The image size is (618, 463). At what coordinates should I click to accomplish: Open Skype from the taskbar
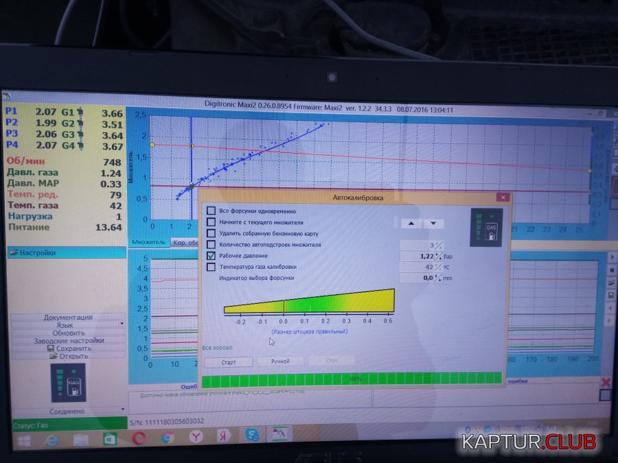(x=252, y=435)
